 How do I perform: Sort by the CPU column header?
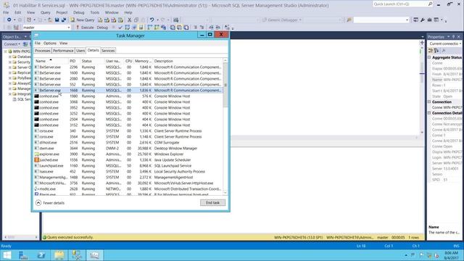(128, 61)
